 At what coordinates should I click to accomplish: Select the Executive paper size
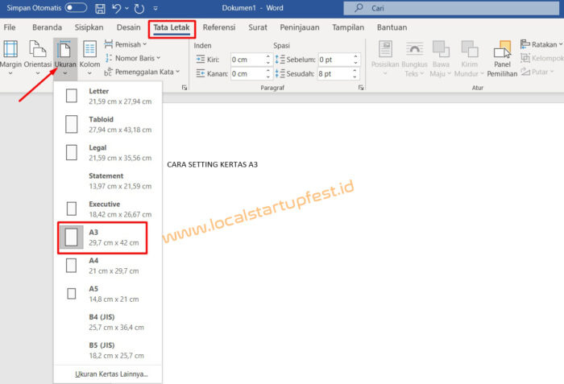pos(108,209)
